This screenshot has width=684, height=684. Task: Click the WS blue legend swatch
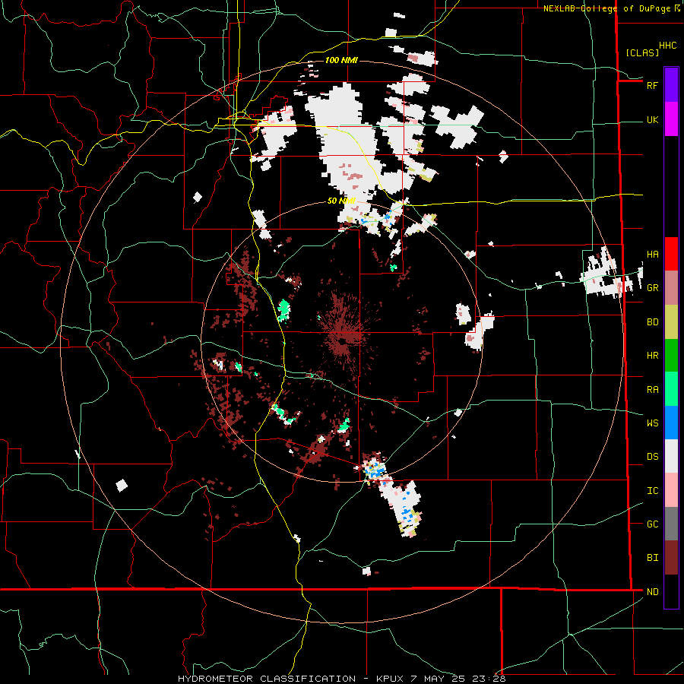click(x=671, y=423)
